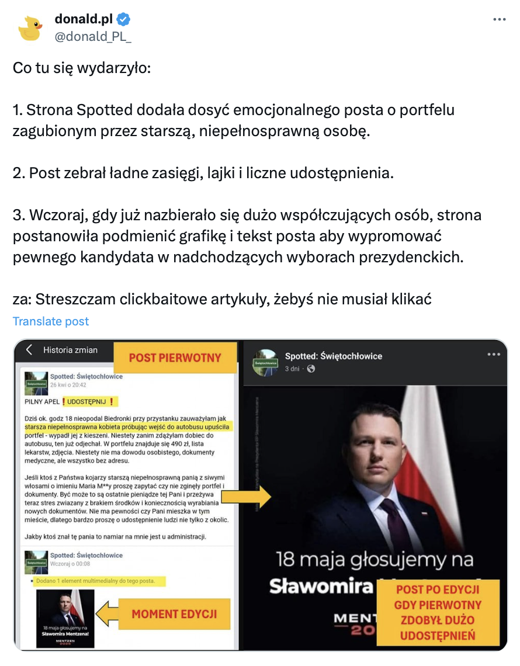Click the avatar on the 26 kwi post

[x=36, y=383]
